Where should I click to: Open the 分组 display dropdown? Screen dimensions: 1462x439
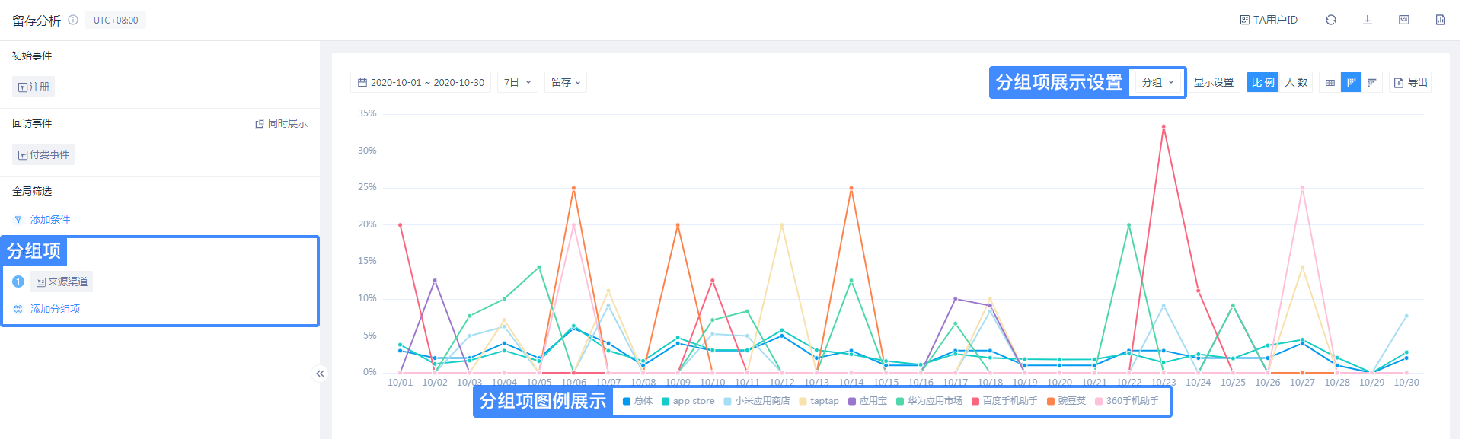1157,83
